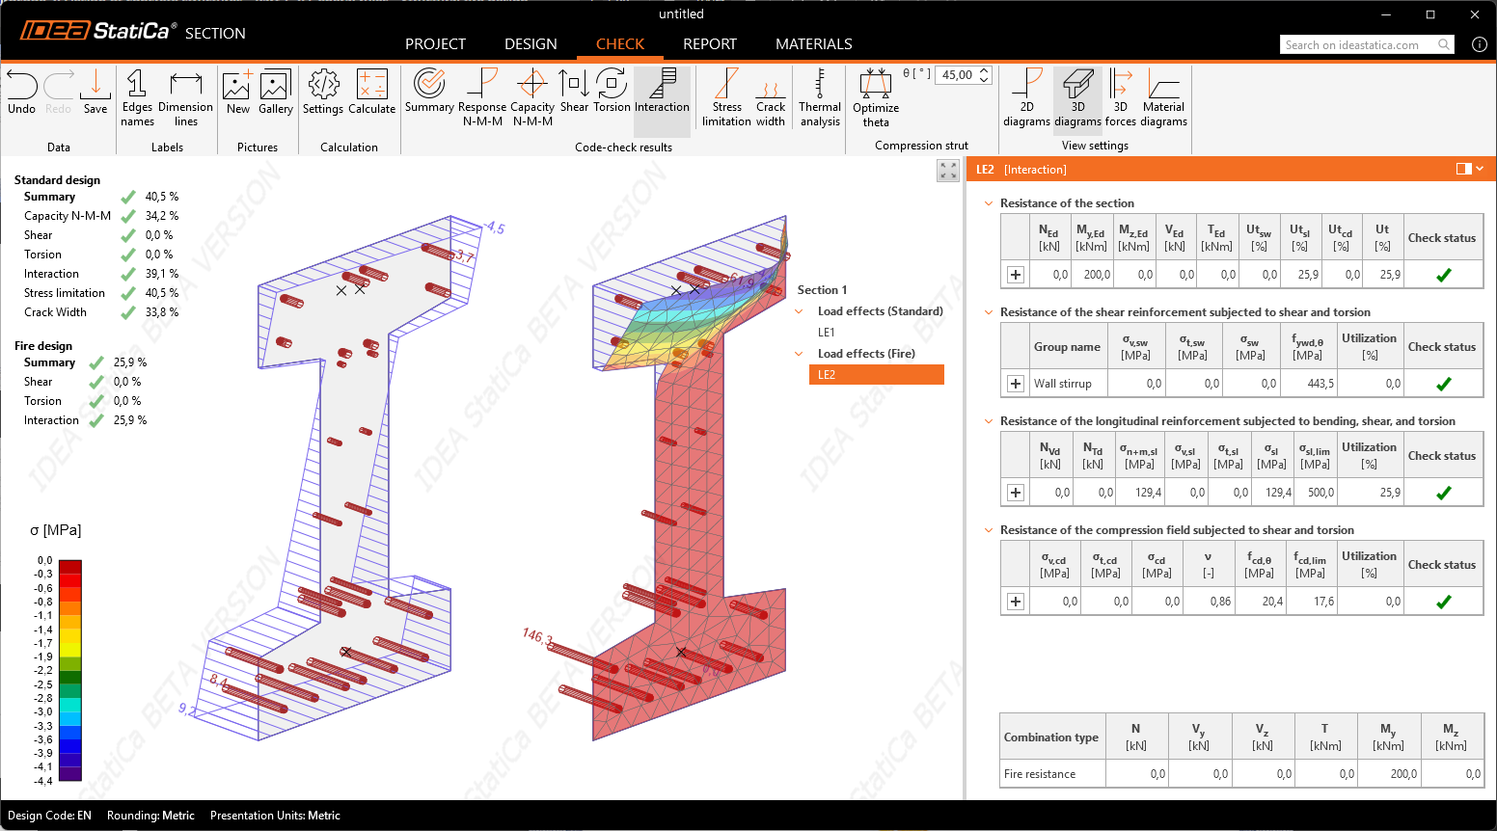The width and height of the screenshot is (1497, 831).
Task: Collapse Load effects (Standard) tree node
Action: tap(799, 311)
